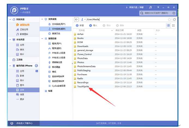Collapse the 文件系统 tree node

42,19
